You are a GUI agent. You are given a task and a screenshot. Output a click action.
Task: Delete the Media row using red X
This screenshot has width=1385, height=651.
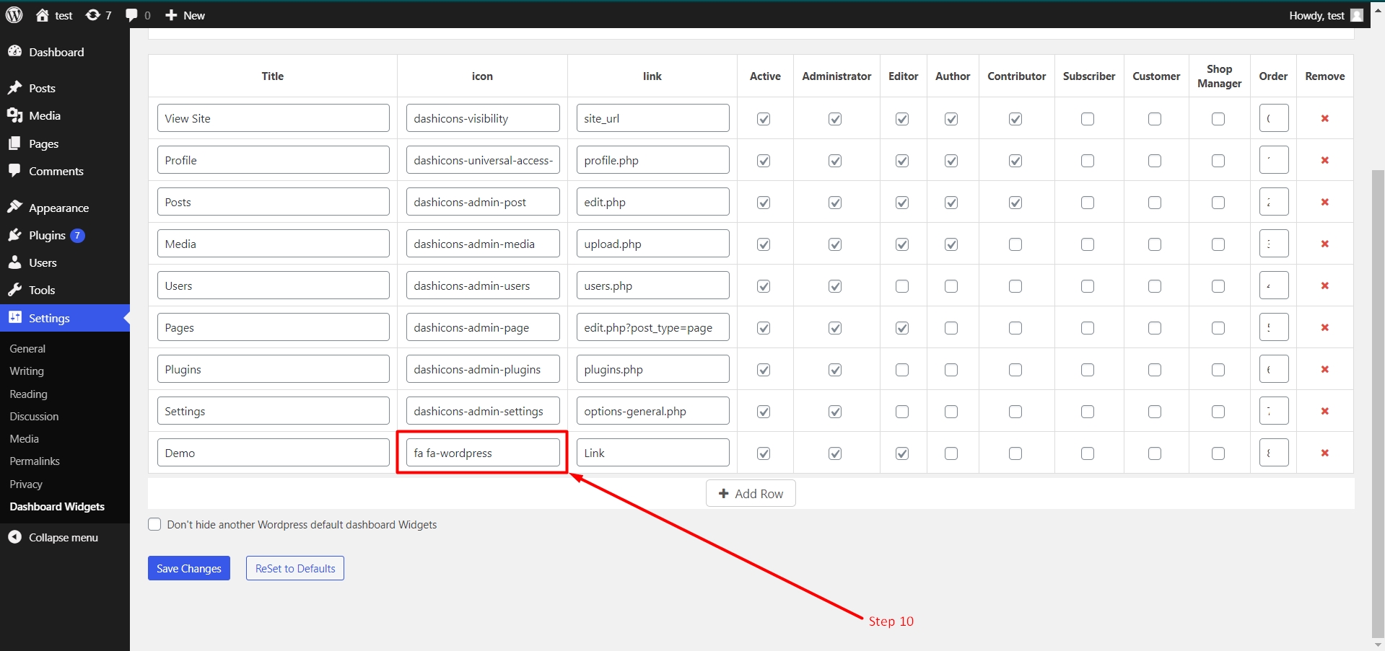(x=1325, y=244)
